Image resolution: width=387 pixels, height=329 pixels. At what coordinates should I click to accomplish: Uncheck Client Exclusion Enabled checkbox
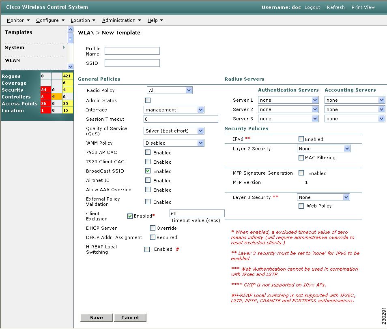[130, 216]
